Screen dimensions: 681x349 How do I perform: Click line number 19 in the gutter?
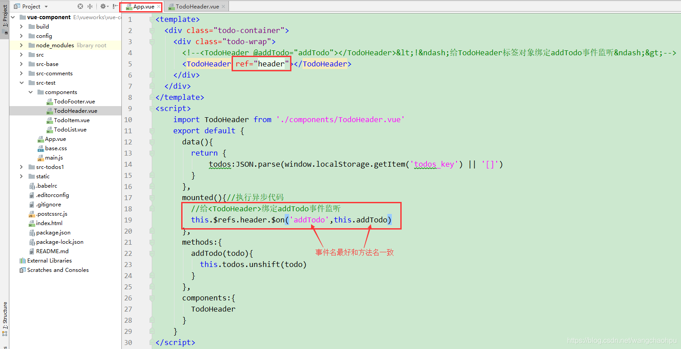[128, 220]
